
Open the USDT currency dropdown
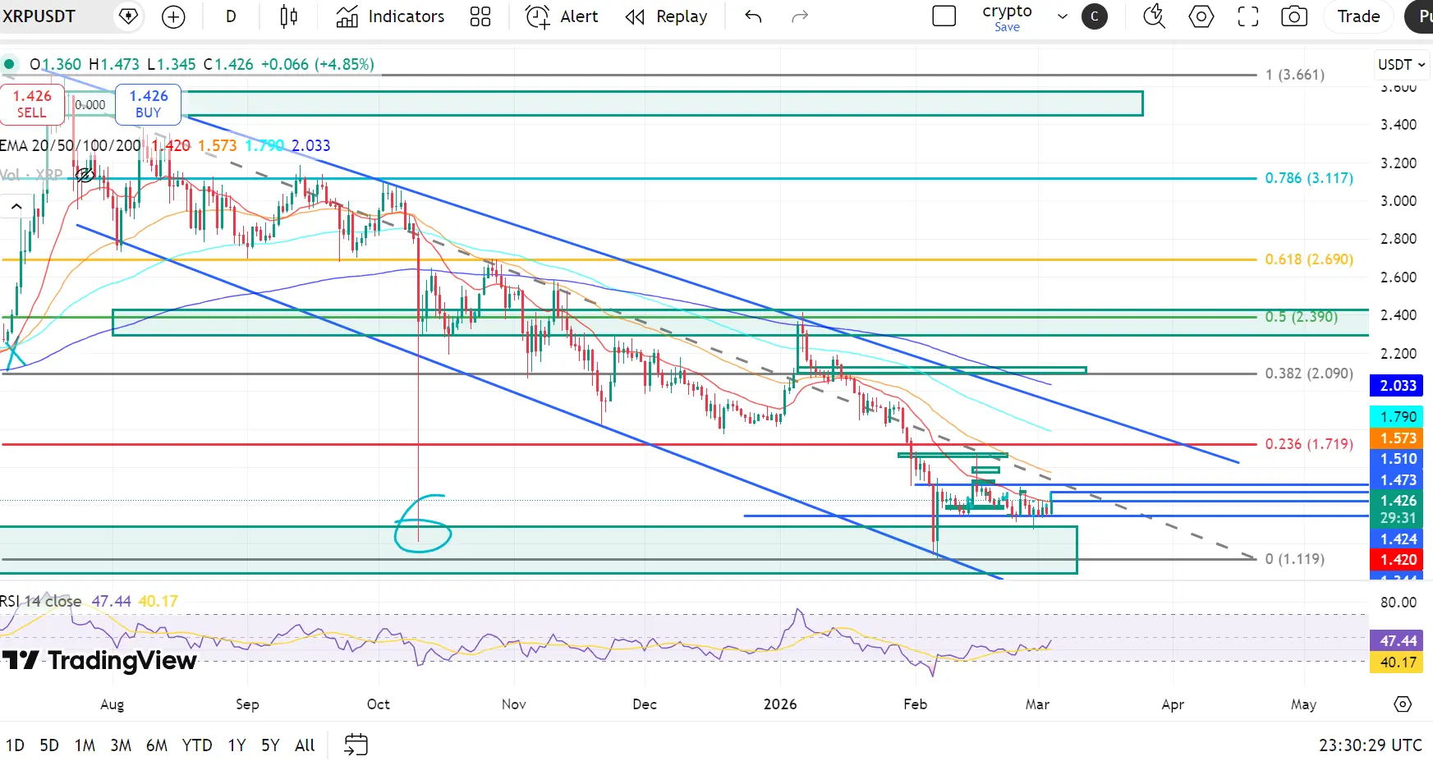pos(1402,64)
